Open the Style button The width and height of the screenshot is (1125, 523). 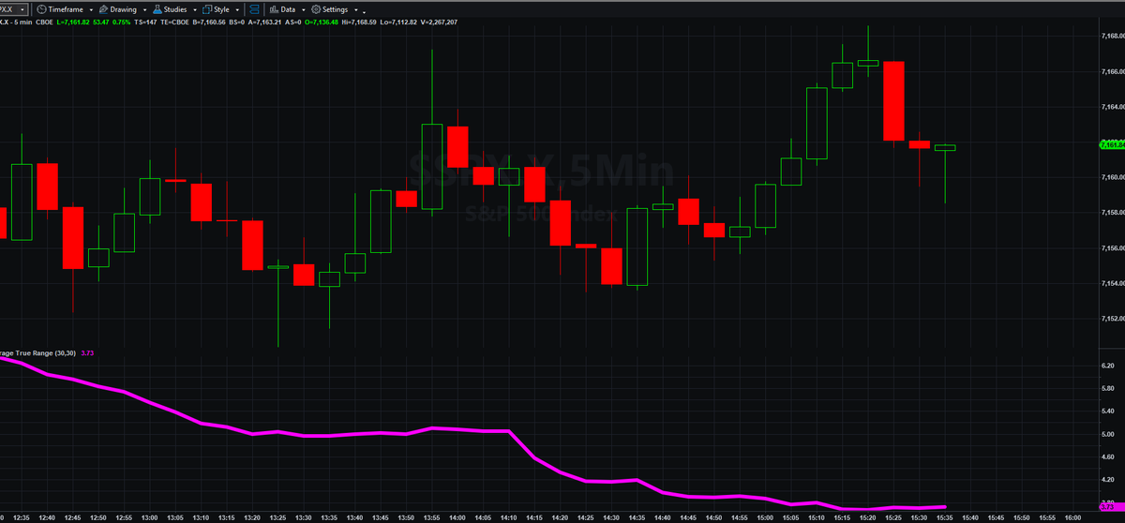(216, 8)
